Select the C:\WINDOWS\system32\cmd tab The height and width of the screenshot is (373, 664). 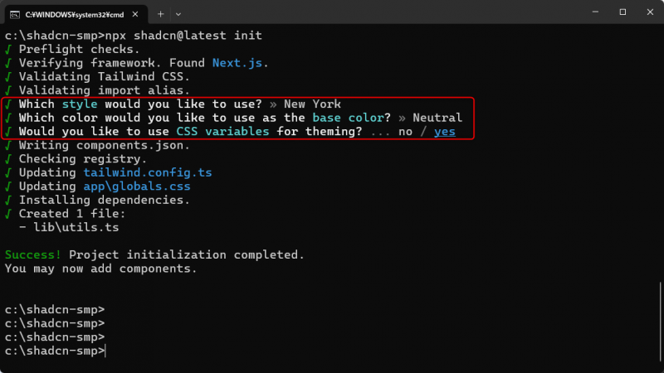(75, 13)
